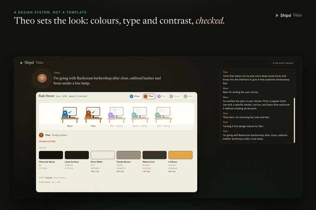Click the "A real build, replayed" badge
Viewport: 316px width, 210px height.
pos(283,63)
